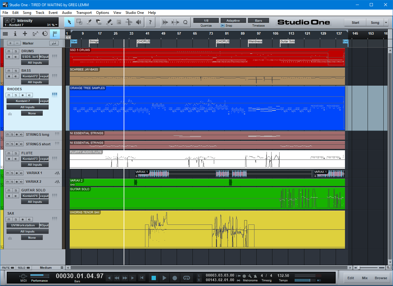Toggle the global SOLO button
Screen dimensions: 393x286
coord(24,268)
